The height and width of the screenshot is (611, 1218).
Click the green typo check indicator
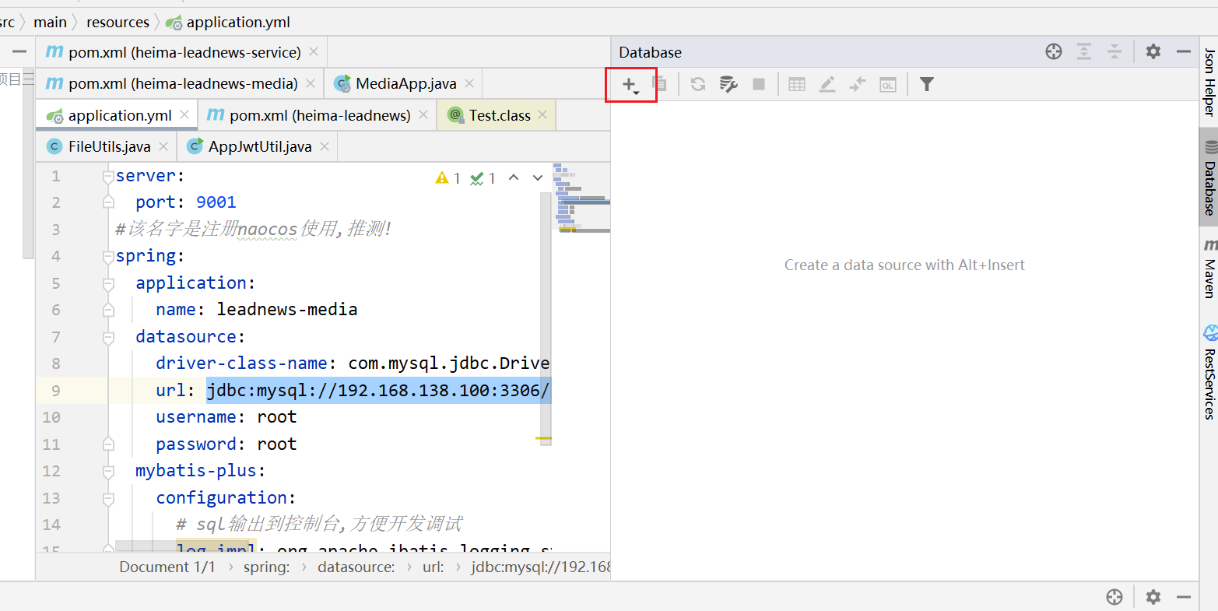(483, 178)
